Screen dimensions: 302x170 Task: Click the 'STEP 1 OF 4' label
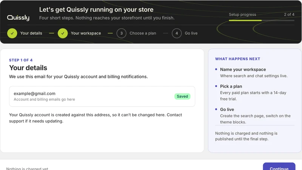coord(21,60)
